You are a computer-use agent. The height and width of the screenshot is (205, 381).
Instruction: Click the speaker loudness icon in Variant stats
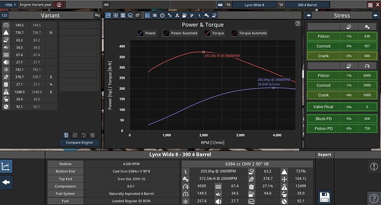pyautogui.click(x=6, y=62)
